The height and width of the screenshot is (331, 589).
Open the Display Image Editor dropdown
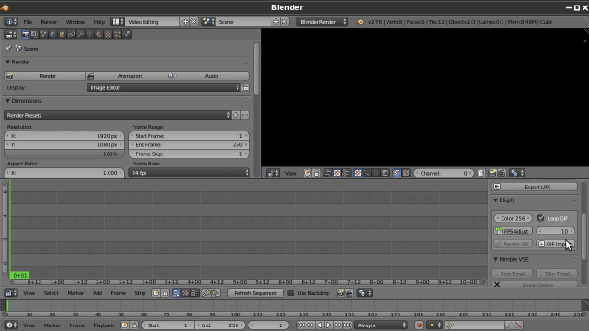(164, 88)
